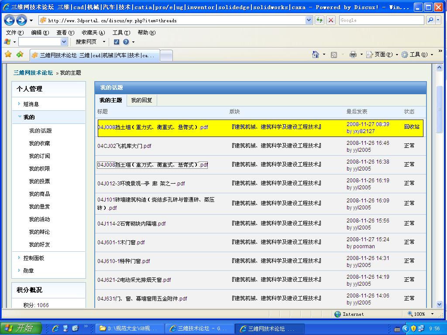Image resolution: width=447 pixels, height=335 pixels.
Task: Click the Print printer icon
Action: 353,55
